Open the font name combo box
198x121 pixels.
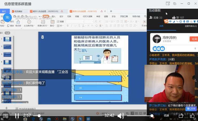click(x=75, y=22)
